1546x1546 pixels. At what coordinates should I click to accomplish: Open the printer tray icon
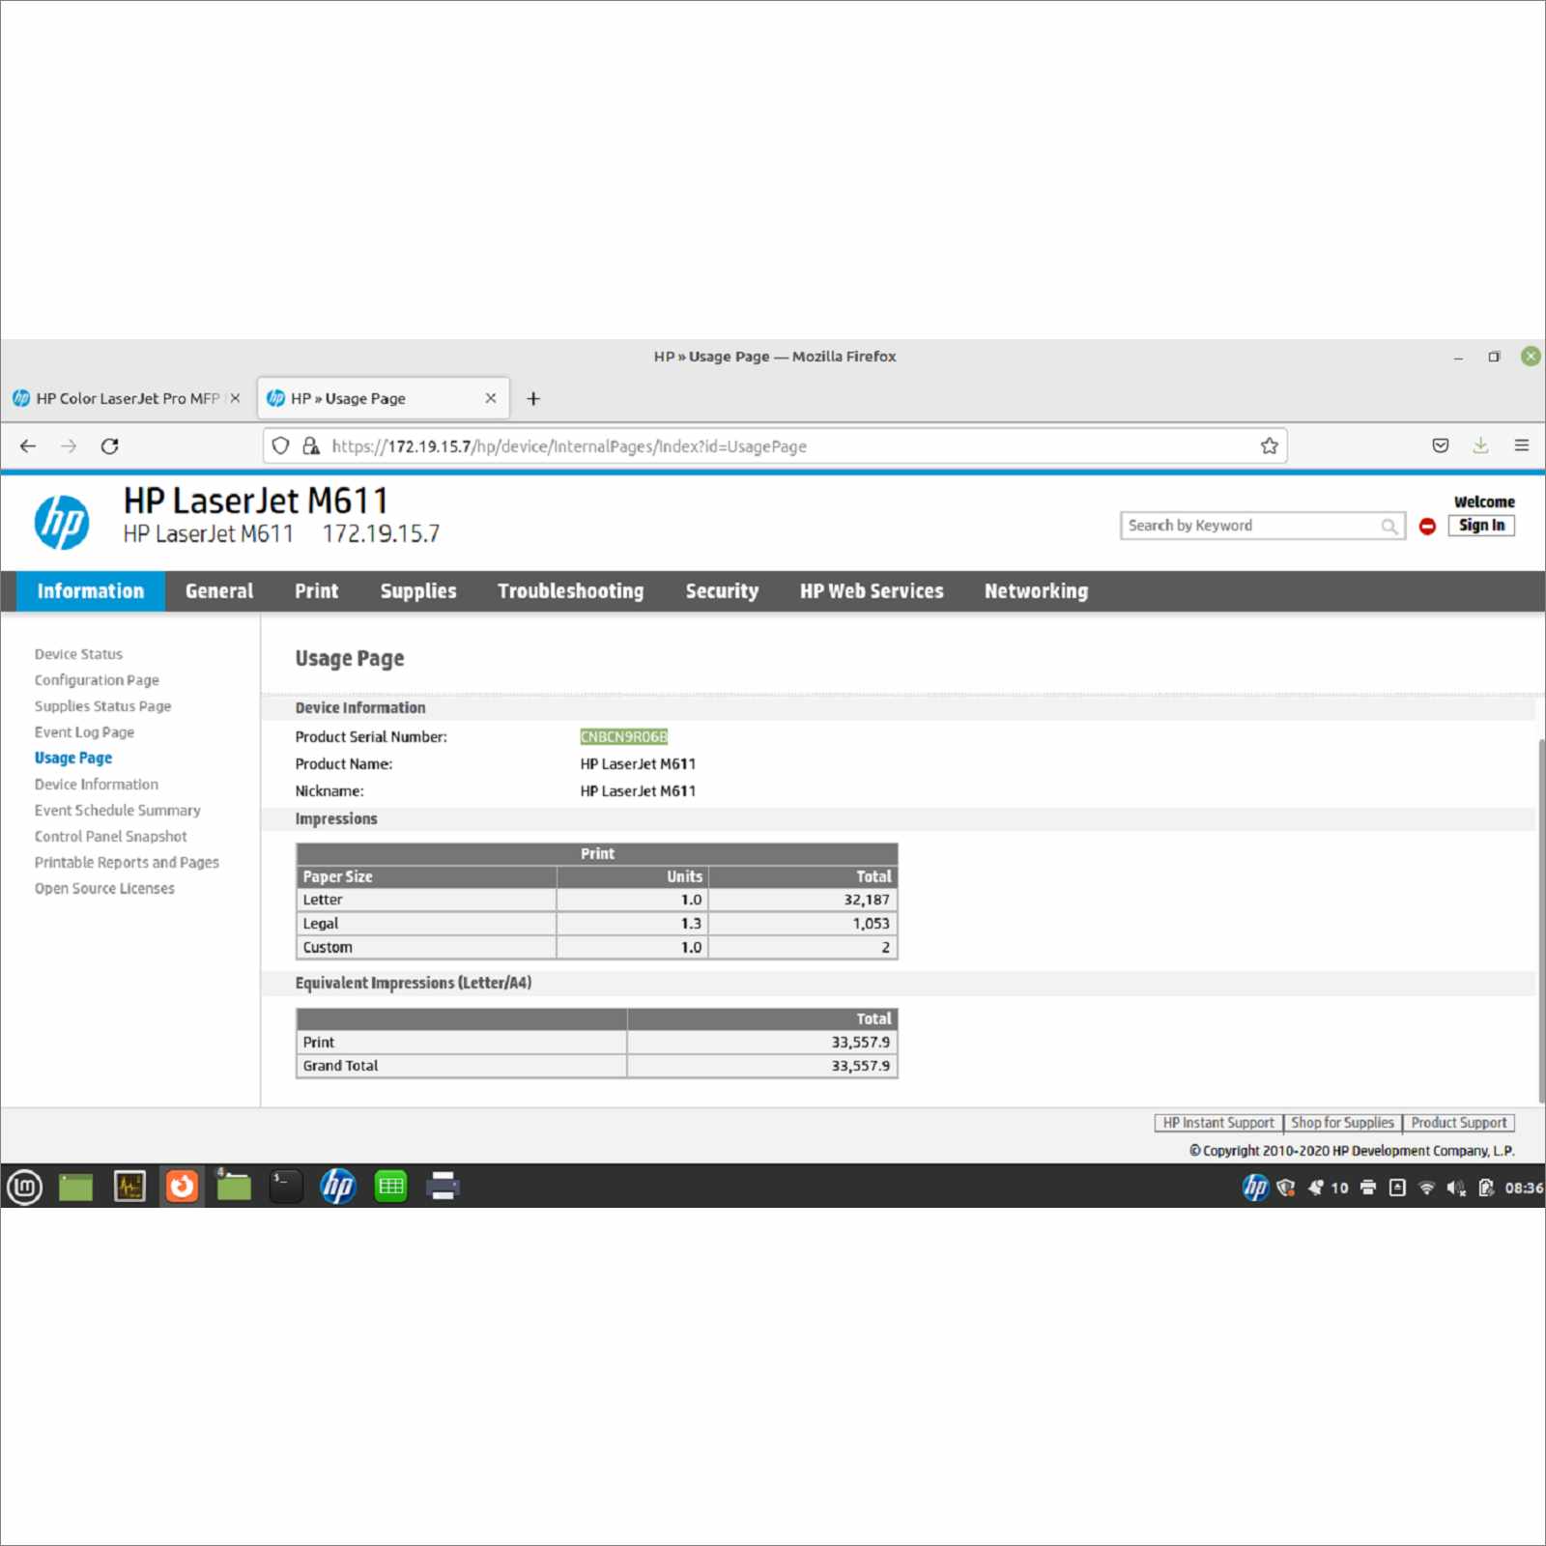1368,1188
